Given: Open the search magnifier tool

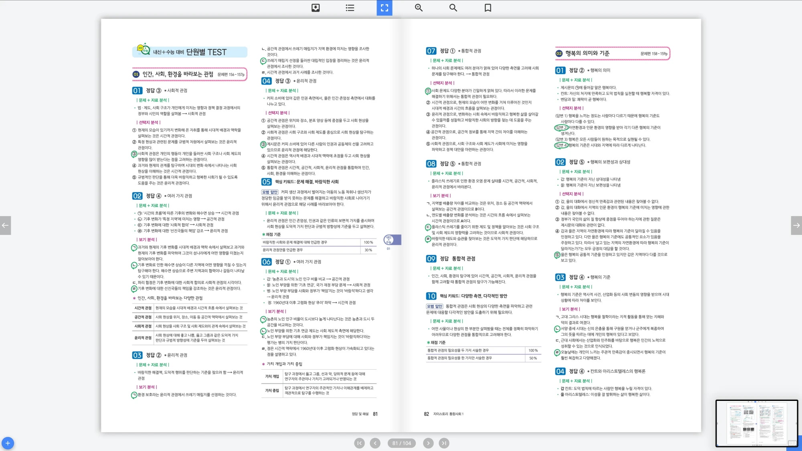Looking at the screenshot, I should 453,8.
